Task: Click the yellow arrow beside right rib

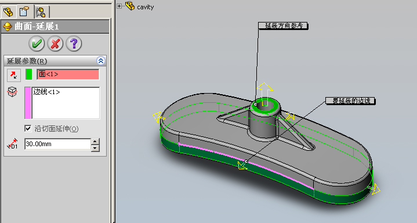Action: 289,116
